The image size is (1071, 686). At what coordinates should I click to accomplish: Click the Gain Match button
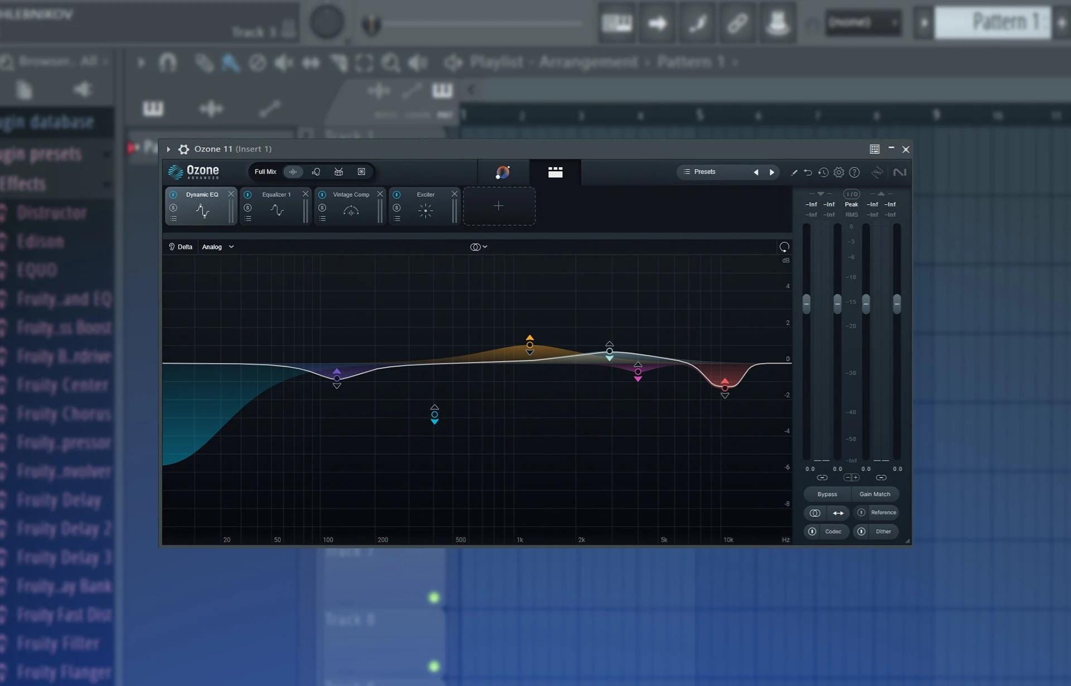pos(875,494)
